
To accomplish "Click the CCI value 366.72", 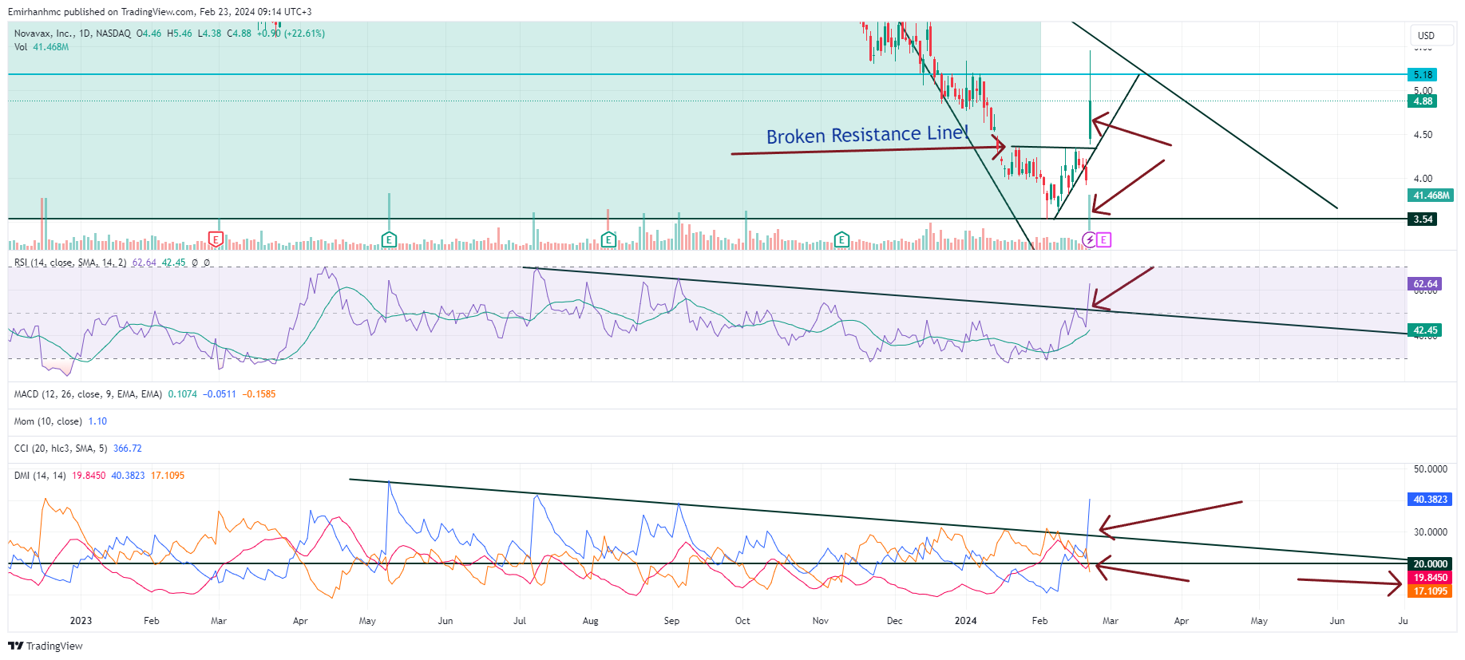I will tap(128, 449).
